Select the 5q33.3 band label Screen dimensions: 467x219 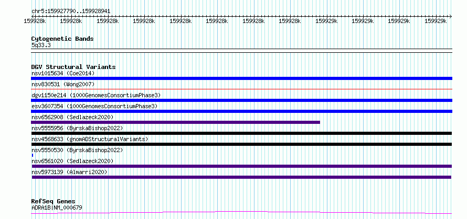point(41,45)
